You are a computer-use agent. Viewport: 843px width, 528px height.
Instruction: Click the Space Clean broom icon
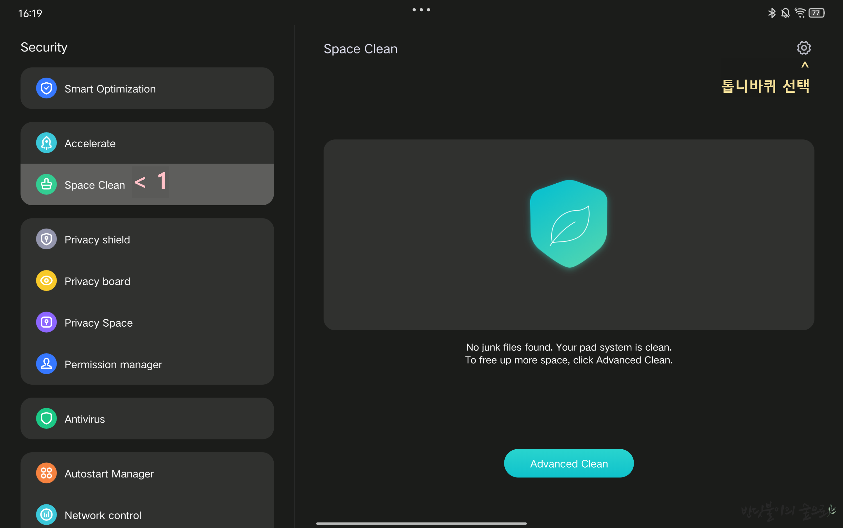[x=46, y=184]
